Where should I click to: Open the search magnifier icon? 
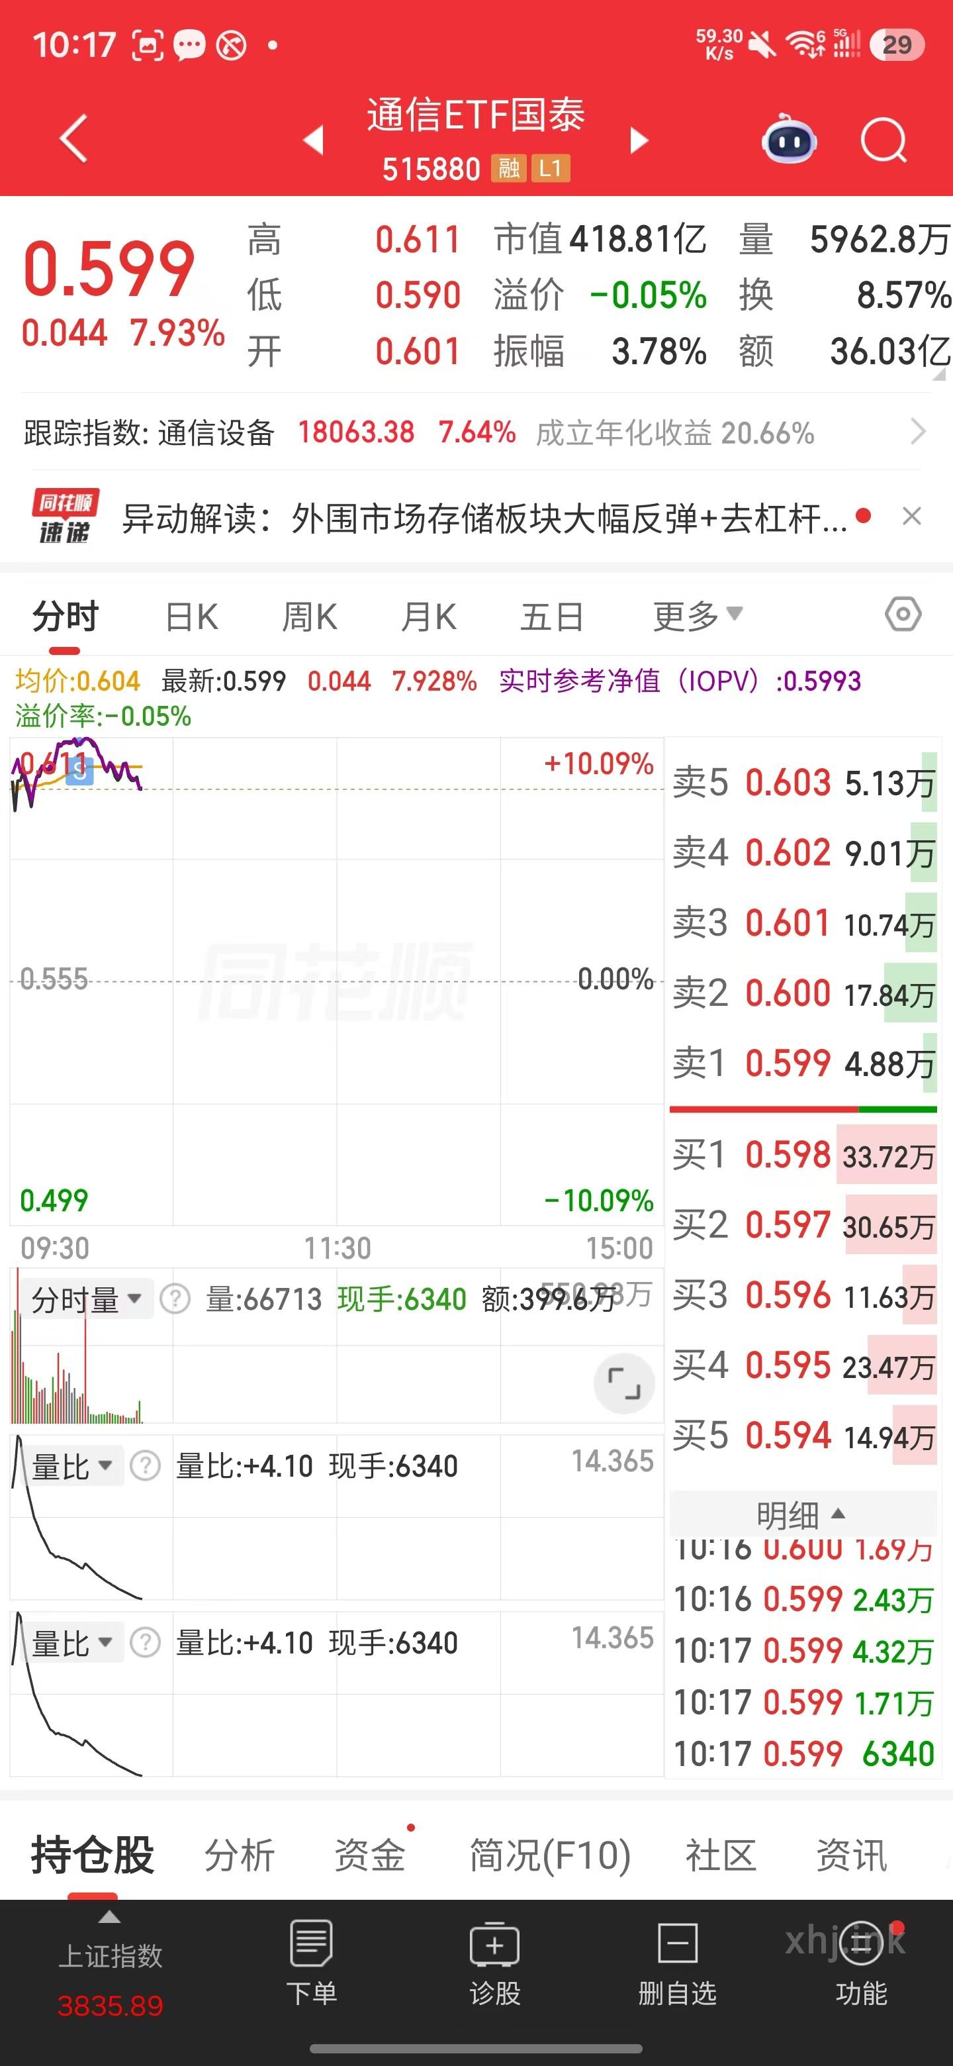[x=884, y=141]
